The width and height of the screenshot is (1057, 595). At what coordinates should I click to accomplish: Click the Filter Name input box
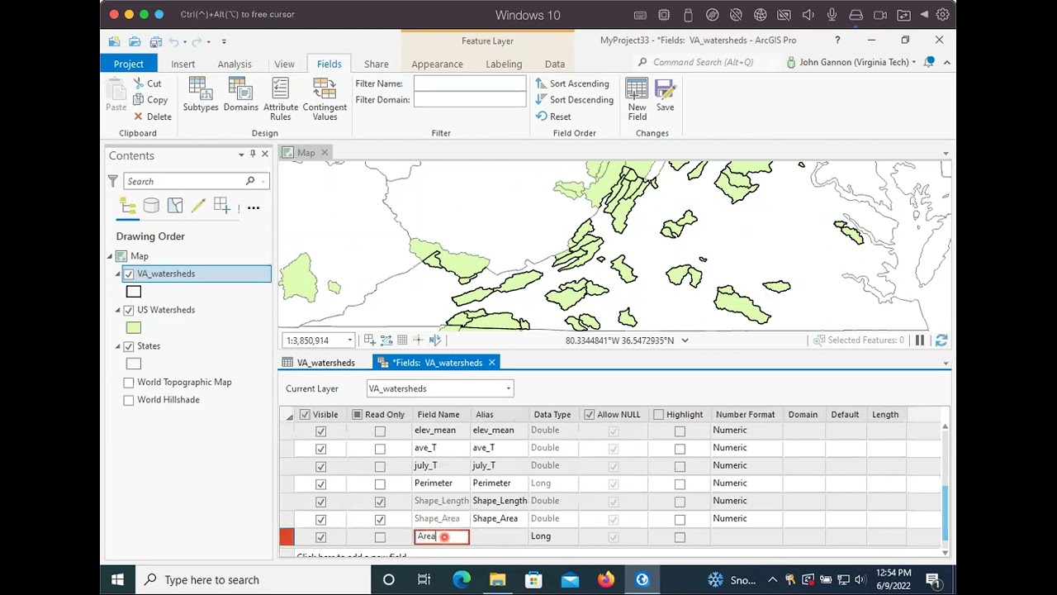[470, 83]
